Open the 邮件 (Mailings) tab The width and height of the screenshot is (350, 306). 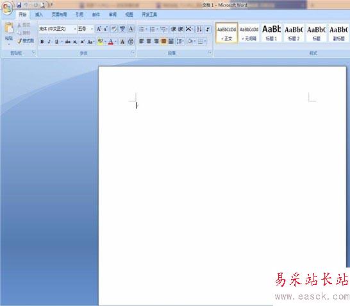click(96, 15)
